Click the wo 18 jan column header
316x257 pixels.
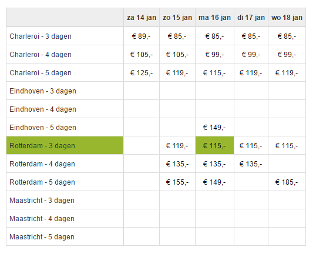(287, 18)
